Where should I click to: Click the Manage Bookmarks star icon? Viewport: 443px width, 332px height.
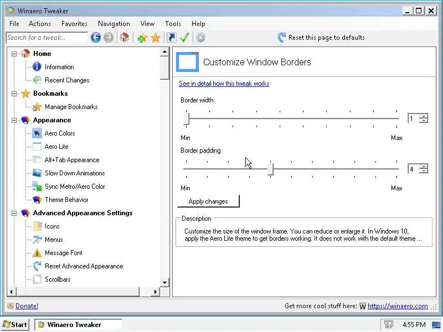pyautogui.click(x=37, y=107)
